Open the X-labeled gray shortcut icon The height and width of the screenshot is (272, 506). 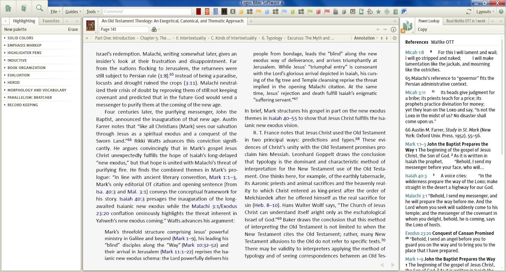(233, 11)
